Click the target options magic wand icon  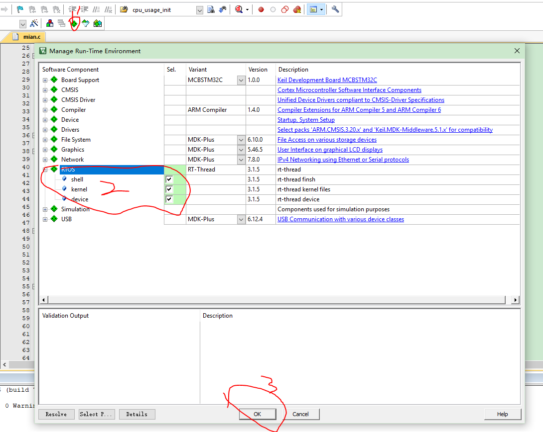34,23
